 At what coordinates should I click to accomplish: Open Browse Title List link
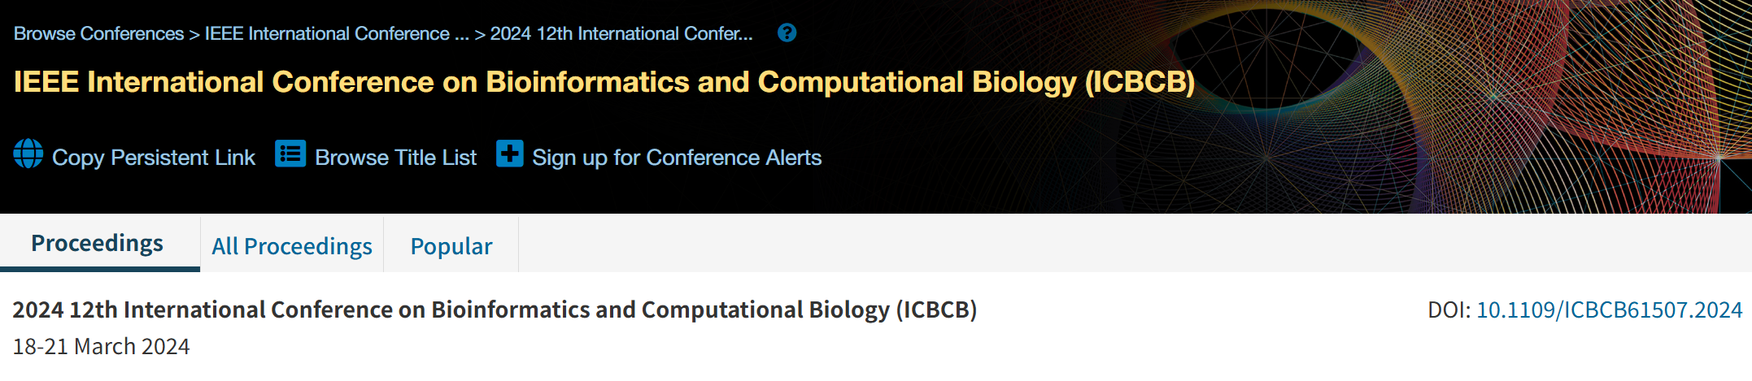tap(395, 158)
